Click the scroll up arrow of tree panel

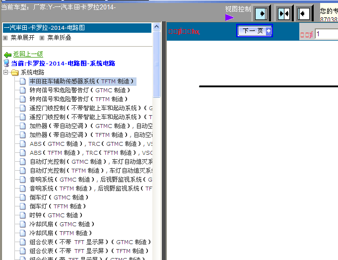coord(156,27)
